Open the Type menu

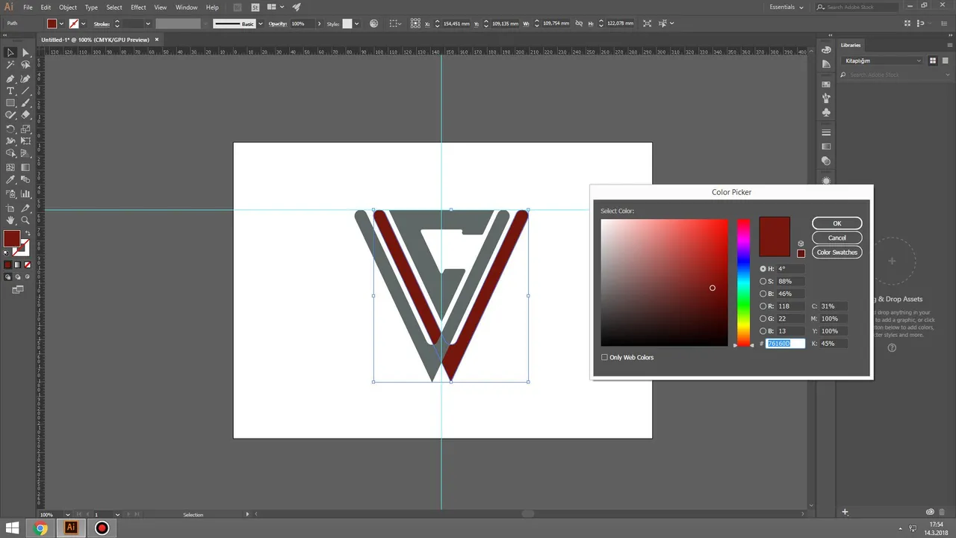[x=91, y=7]
